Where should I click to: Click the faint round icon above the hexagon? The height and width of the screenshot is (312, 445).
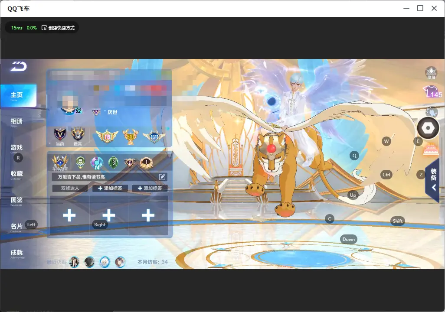432,111
